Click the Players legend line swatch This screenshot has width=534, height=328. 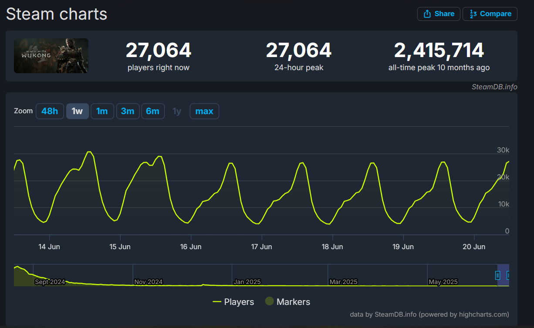pyautogui.click(x=217, y=302)
